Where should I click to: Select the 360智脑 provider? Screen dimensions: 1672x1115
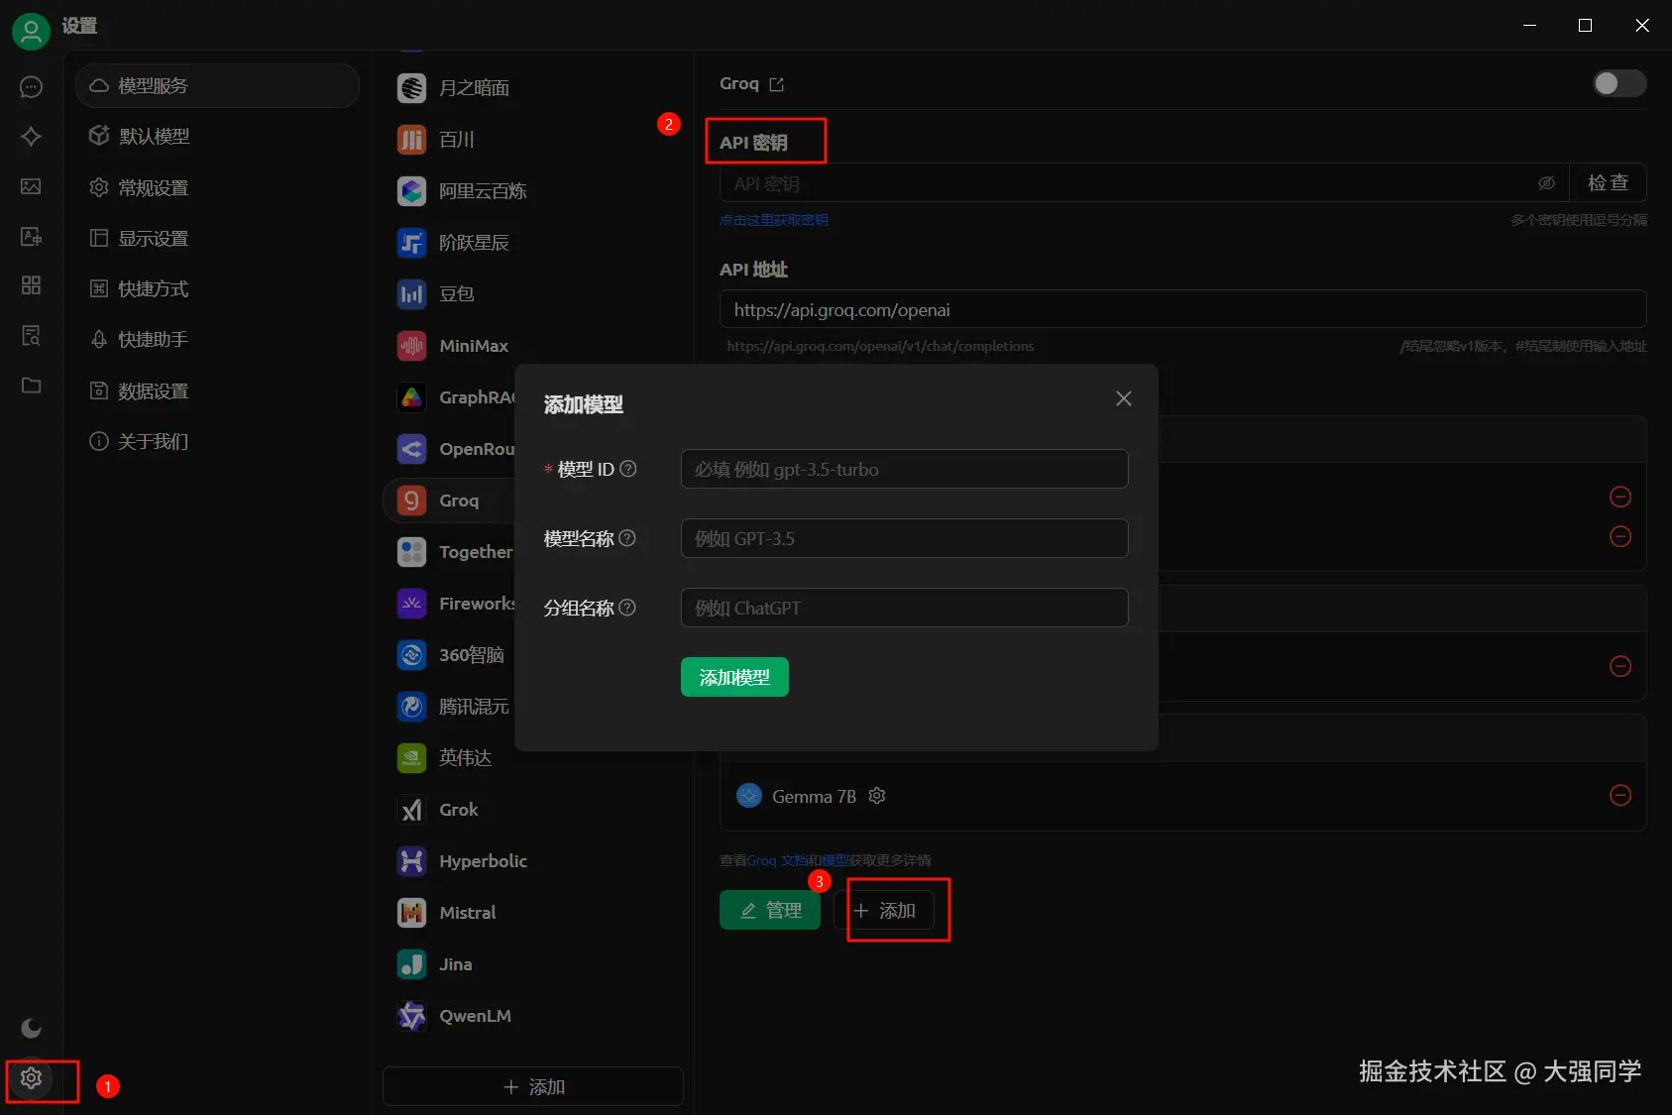449,655
